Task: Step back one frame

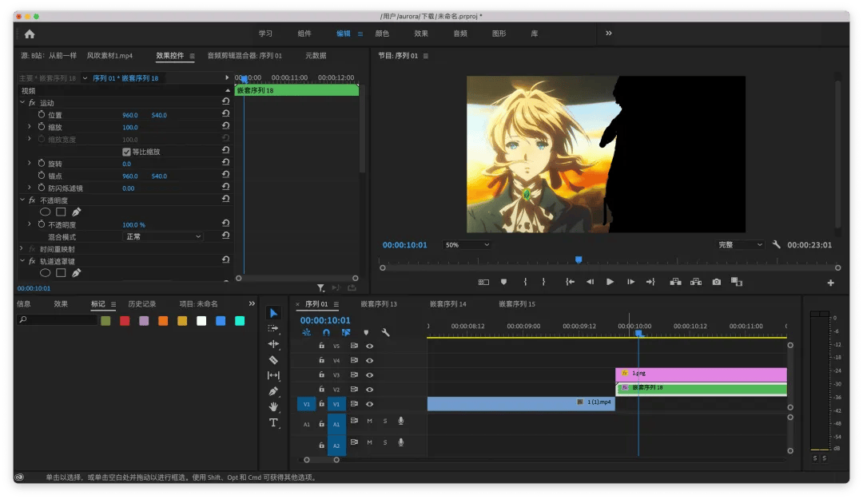Action: tap(590, 283)
